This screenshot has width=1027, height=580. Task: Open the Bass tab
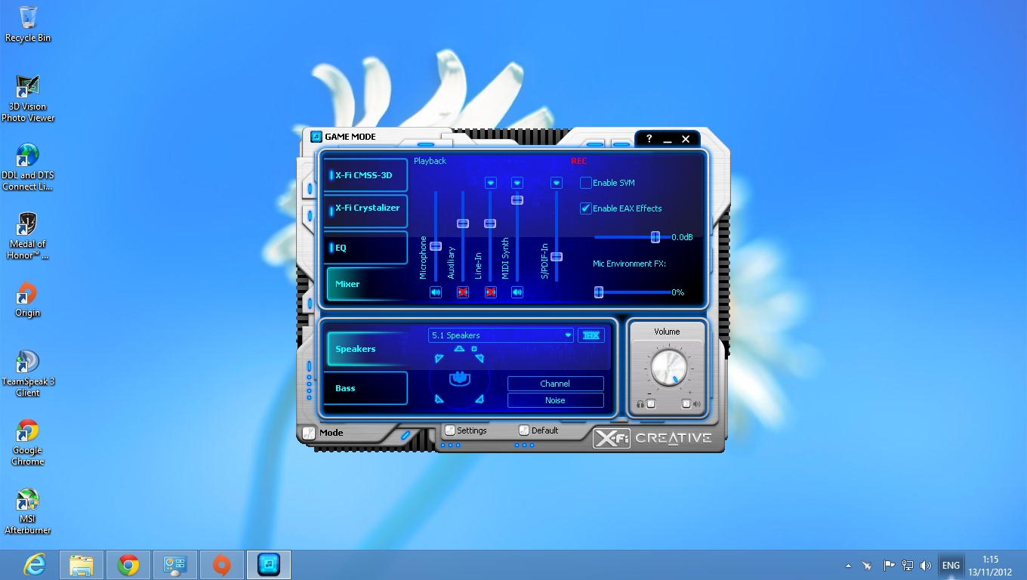pyautogui.click(x=366, y=388)
